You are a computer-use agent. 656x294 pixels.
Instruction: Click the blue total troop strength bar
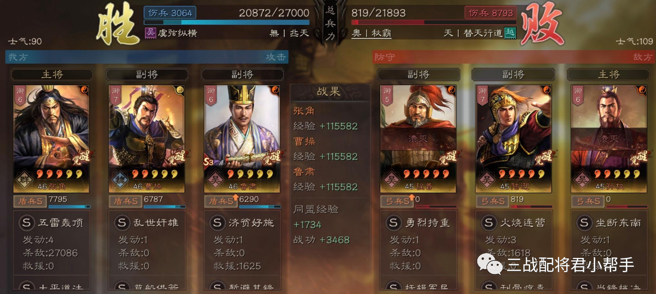tap(227, 22)
